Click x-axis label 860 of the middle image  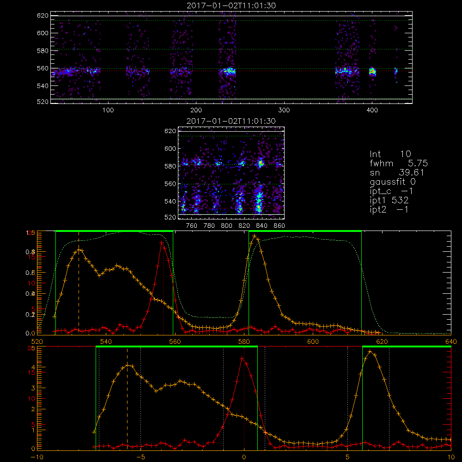click(279, 226)
